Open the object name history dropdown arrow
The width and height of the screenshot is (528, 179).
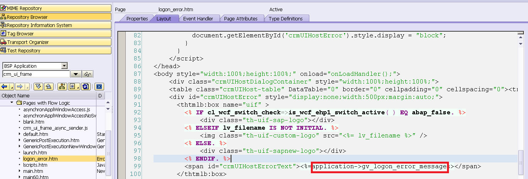[76, 74]
